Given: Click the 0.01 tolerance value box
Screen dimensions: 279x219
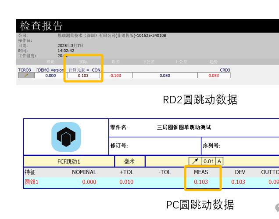Looking at the screenshot, I should pyautogui.click(x=209, y=161).
